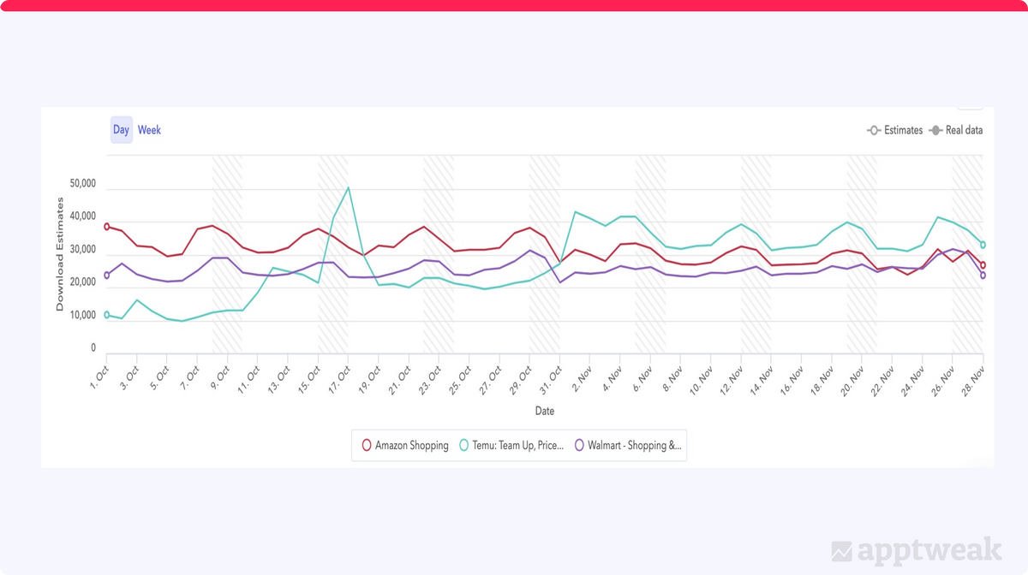
Task: Select Walmart's purple end point on 28 Nov
Action: pos(983,276)
